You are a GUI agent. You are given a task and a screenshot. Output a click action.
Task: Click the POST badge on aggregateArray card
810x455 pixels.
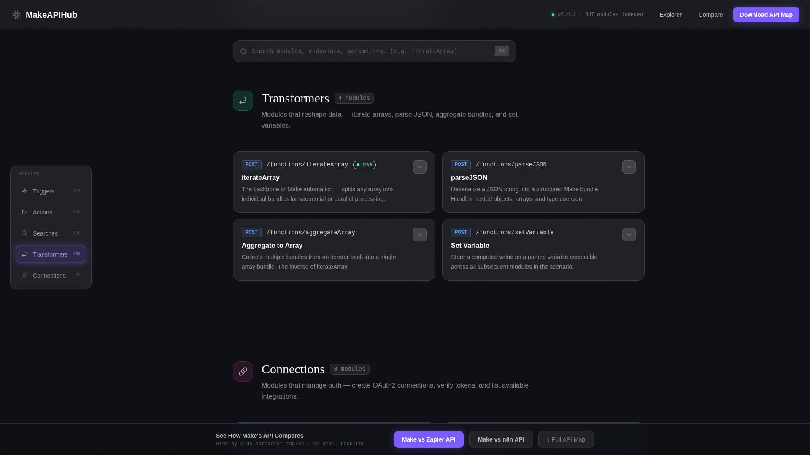[x=251, y=233]
